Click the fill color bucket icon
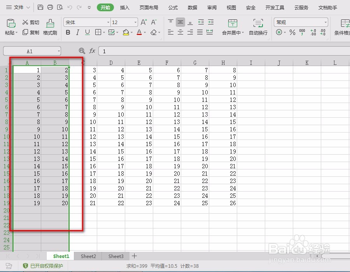Screen dimensions: 350x272 coord(126,33)
